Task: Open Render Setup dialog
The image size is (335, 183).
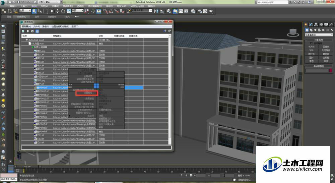Action: pos(200,11)
